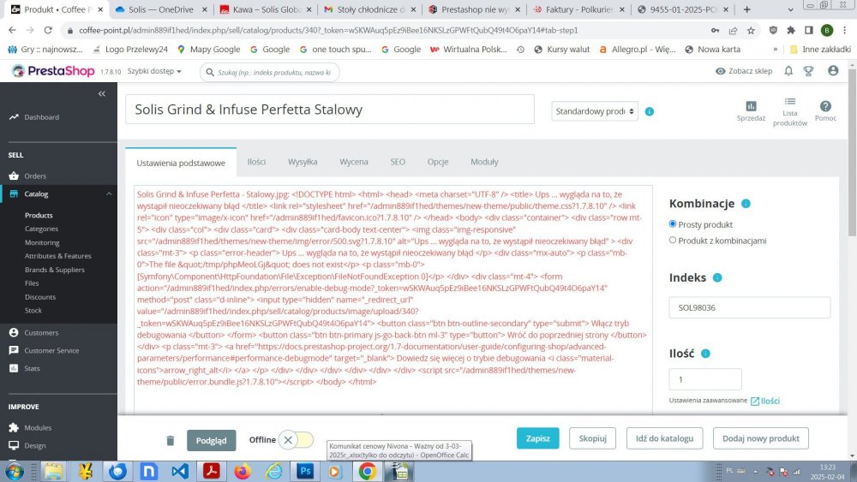Viewport: 857px width, 482px height.
Task: Open the trophy merchant expertise icon
Action: coord(808,71)
